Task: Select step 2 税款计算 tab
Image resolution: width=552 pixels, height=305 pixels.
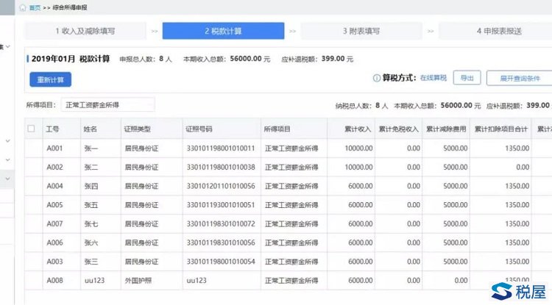Action: 223,32
